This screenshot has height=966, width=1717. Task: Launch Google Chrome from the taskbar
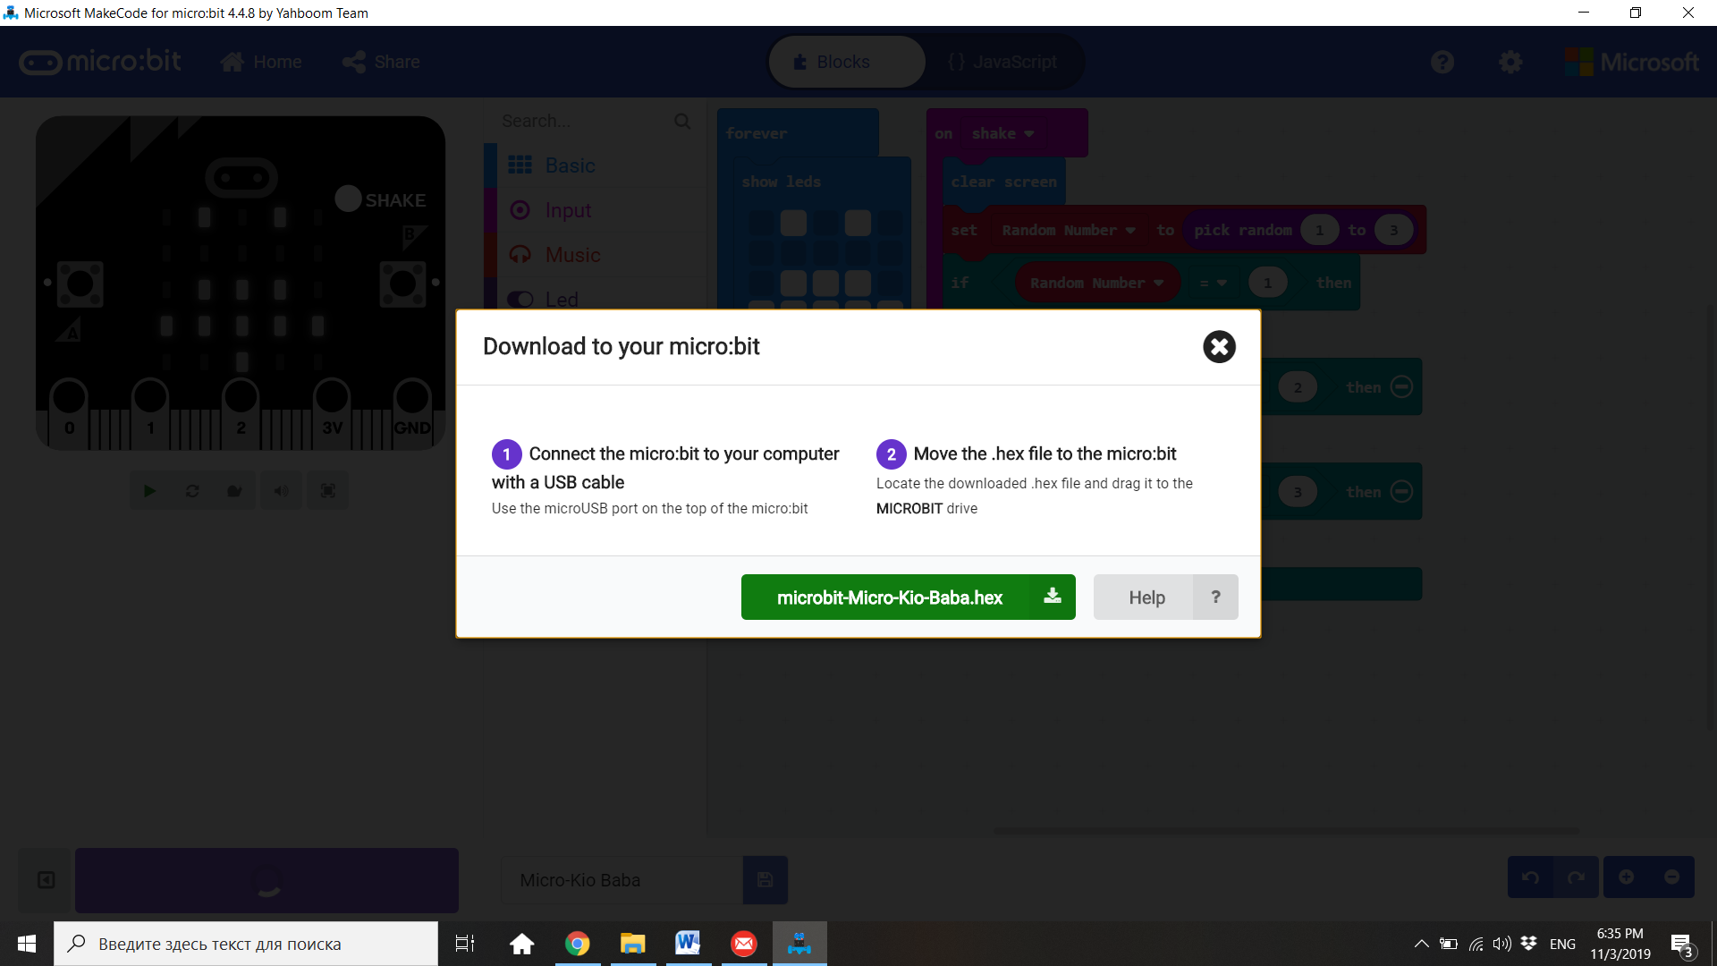[x=578, y=943]
